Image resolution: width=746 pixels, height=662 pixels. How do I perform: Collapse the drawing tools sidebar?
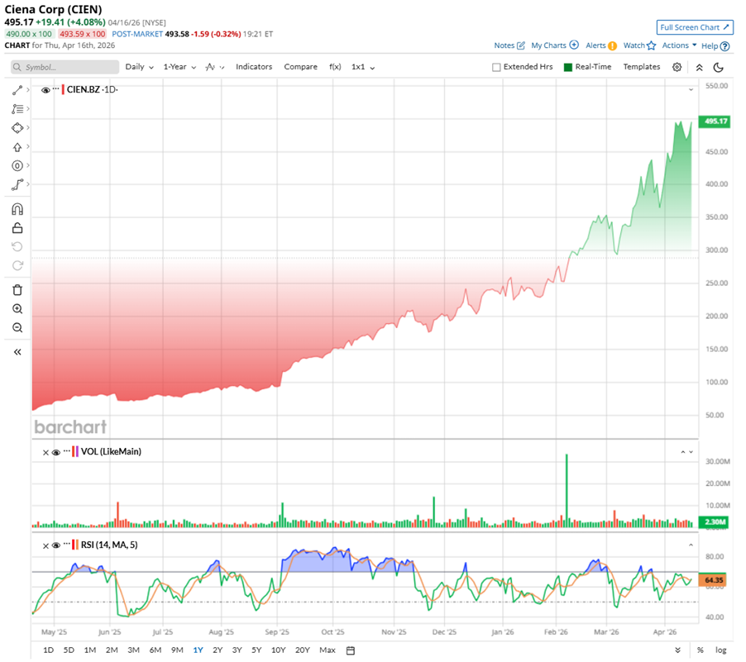click(17, 352)
